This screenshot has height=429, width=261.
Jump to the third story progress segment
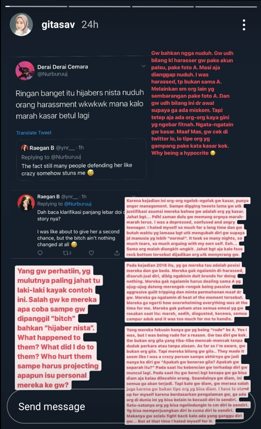tap(163, 6)
